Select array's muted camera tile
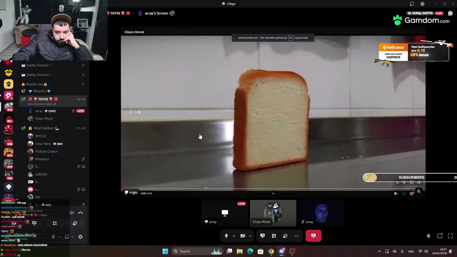Viewport: 457px width, 257px height. click(x=321, y=213)
